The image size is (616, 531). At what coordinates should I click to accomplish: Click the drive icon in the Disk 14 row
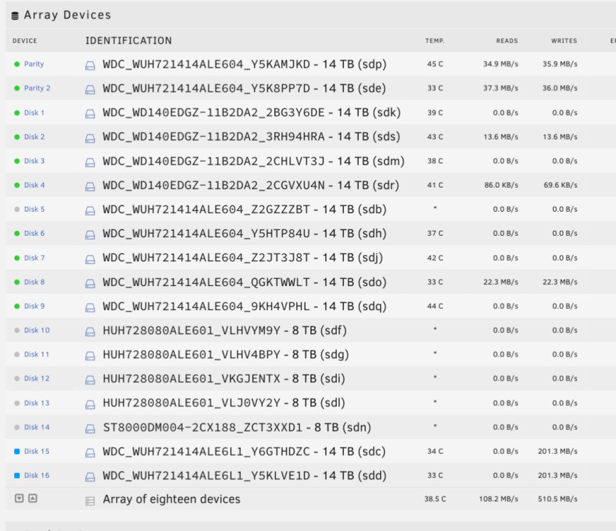point(90,428)
